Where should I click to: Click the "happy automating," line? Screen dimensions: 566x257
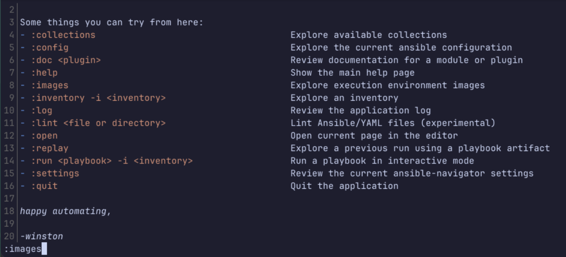[65, 211]
